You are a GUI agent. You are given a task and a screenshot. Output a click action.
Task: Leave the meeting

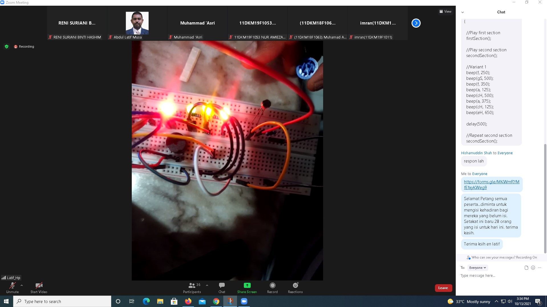click(x=443, y=288)
